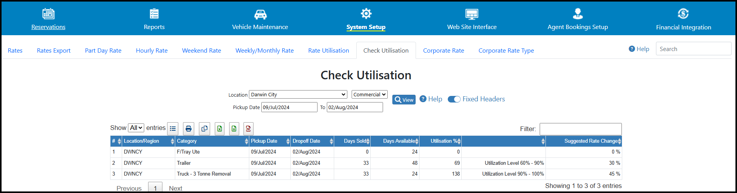Screen dimensions: 737x193
Task: Select page 1 in pagination
Action: 155,188
